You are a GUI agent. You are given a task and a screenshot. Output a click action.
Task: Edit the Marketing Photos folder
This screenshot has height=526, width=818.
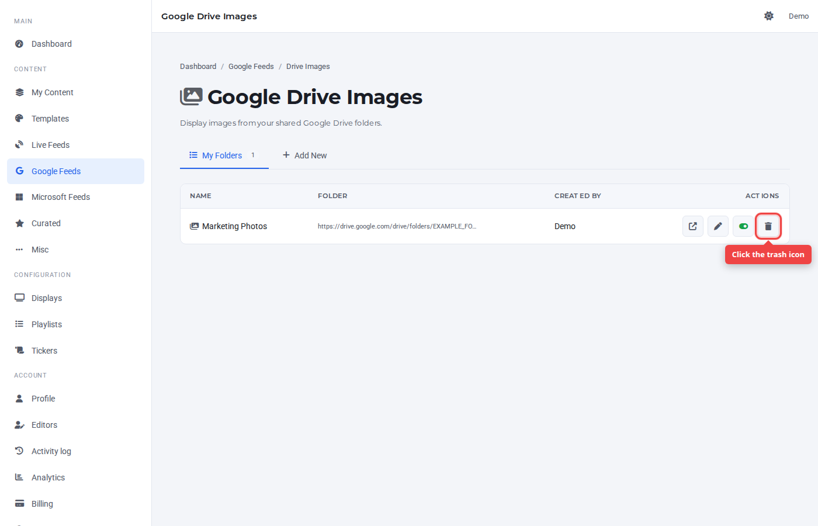click(x=718, y=226)
